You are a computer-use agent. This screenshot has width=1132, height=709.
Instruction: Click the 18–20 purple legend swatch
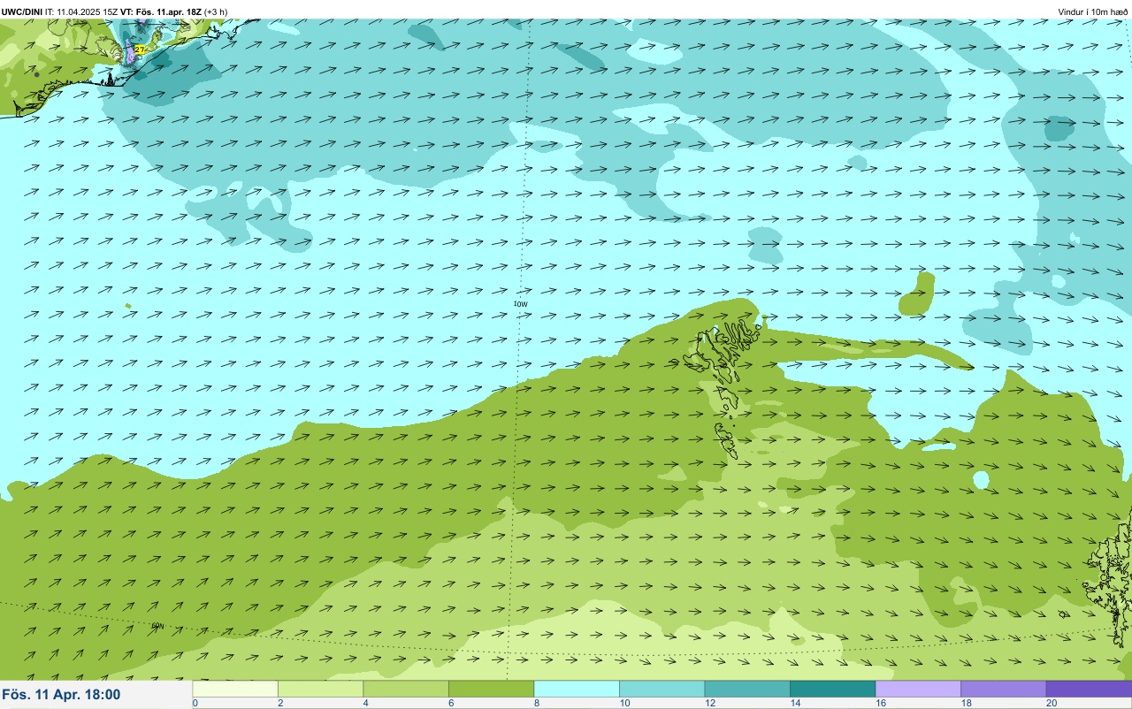[1003, 689]
